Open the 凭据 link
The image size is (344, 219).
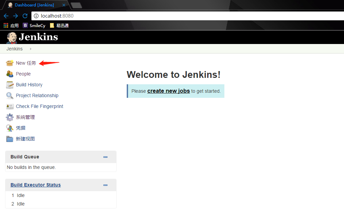tap(21, 128)
